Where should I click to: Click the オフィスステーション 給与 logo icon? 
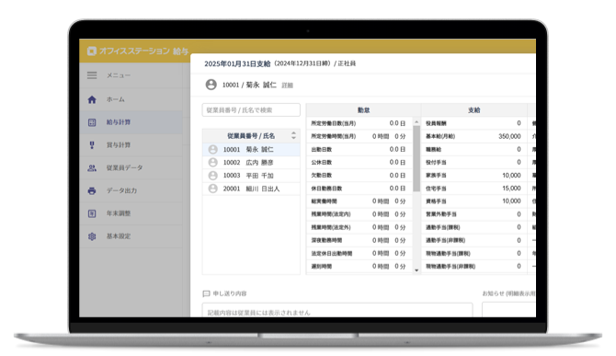[x=92, y=52]
